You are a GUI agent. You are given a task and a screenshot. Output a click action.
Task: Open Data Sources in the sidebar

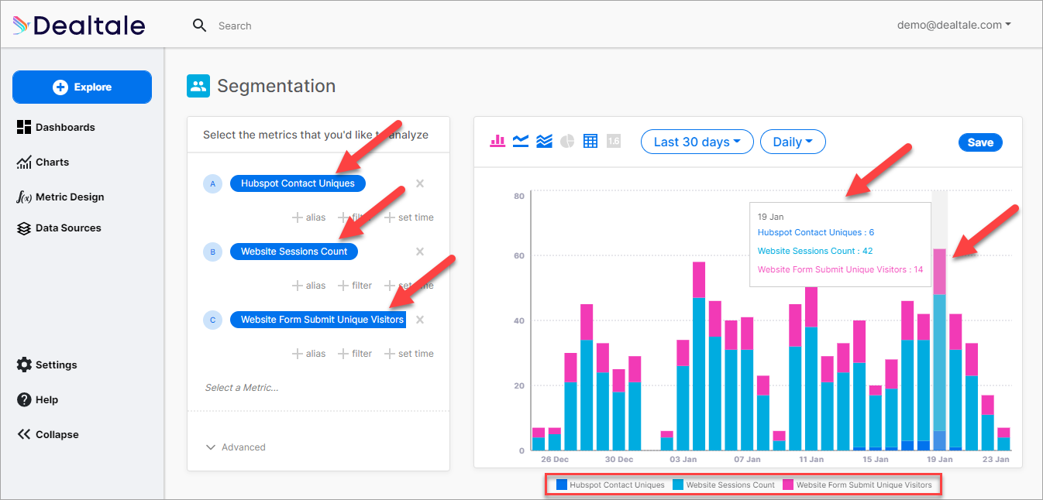[x=59, y=228]
